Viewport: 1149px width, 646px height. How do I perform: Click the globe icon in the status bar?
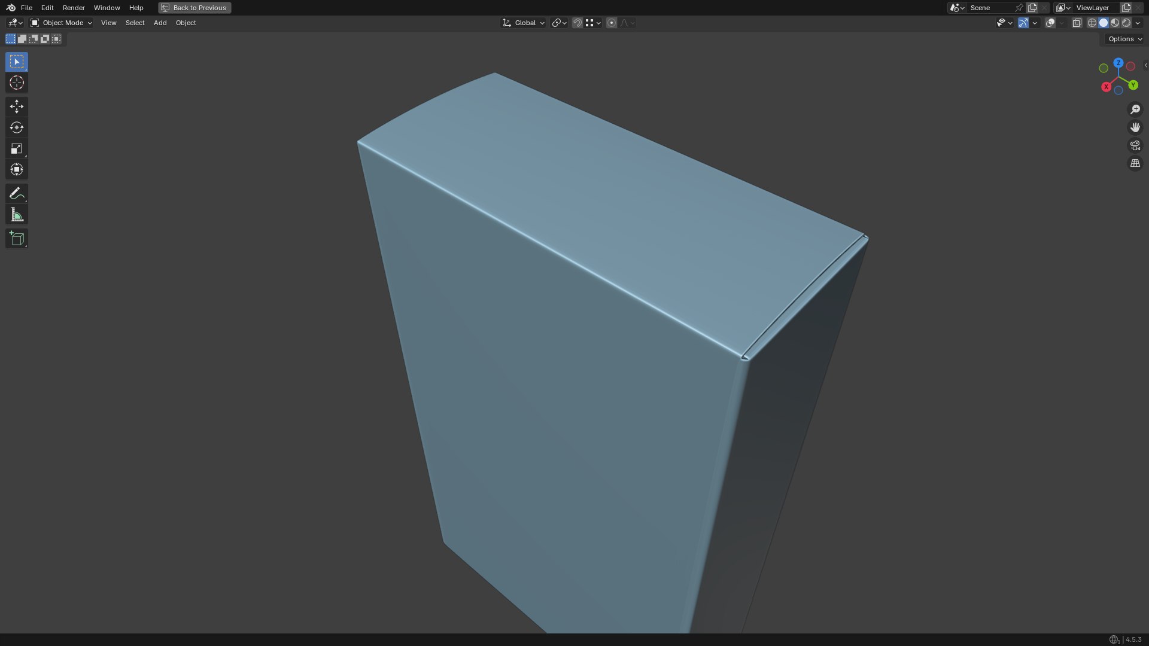pos(1114,640)
